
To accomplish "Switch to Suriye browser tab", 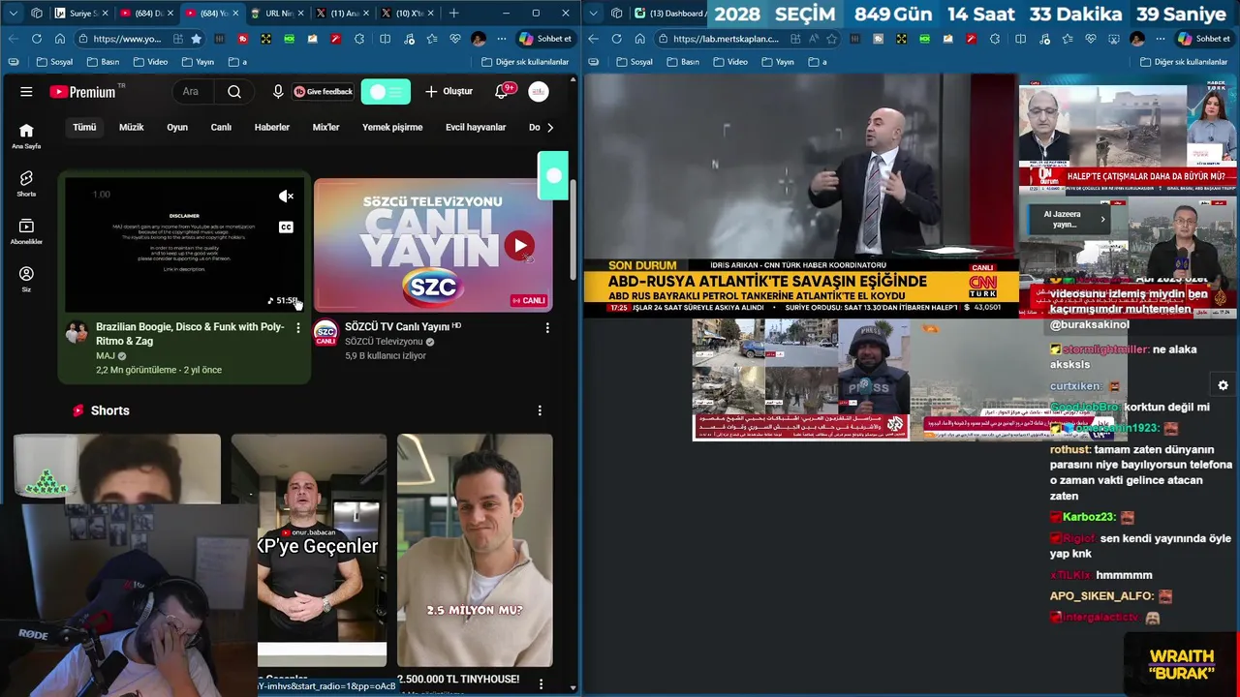I will 81,14.
